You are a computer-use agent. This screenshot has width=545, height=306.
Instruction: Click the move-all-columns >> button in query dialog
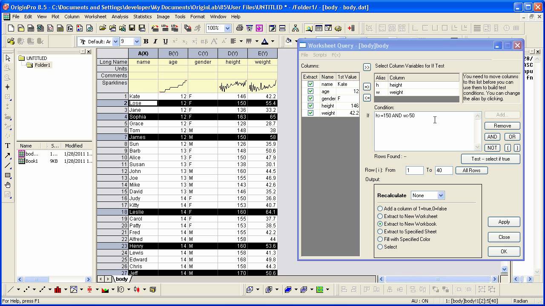367,67
